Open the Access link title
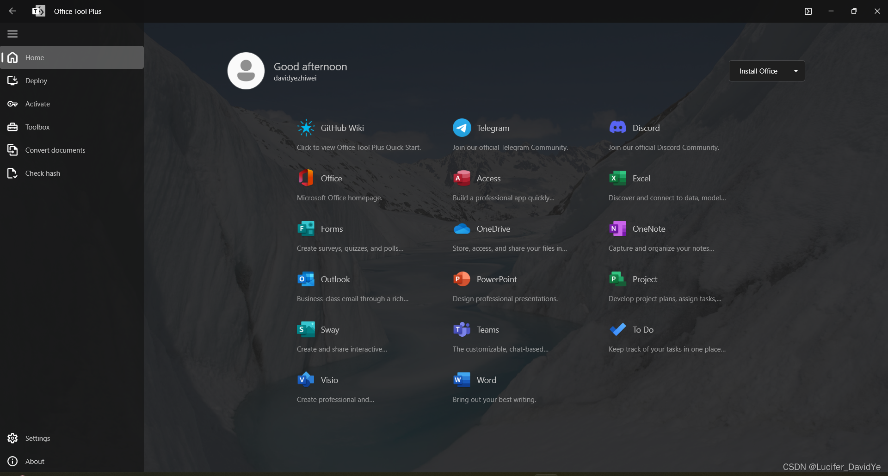888x476 pixels. click(x=488, y=178)
